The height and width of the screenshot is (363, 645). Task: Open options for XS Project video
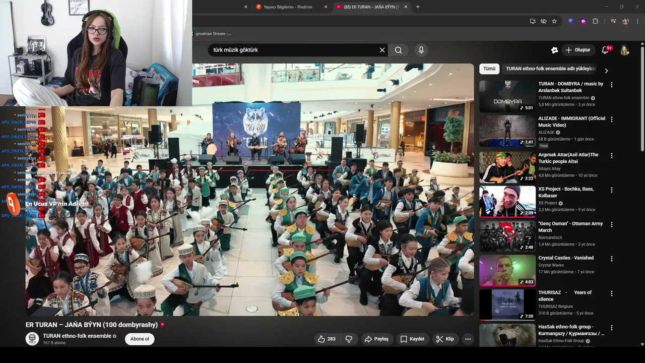pos(612,190)
